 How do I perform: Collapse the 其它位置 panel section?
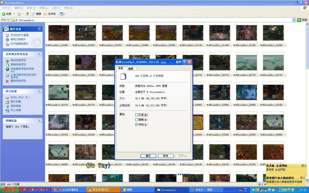click(x=40, y=91)
